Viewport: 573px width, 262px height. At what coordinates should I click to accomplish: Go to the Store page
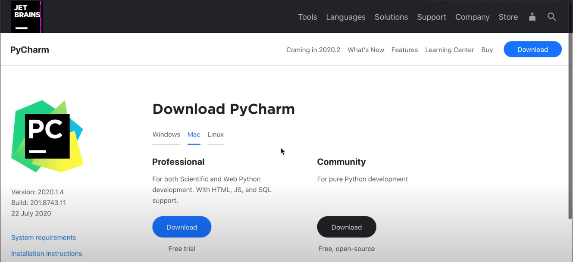coord(508,17)
